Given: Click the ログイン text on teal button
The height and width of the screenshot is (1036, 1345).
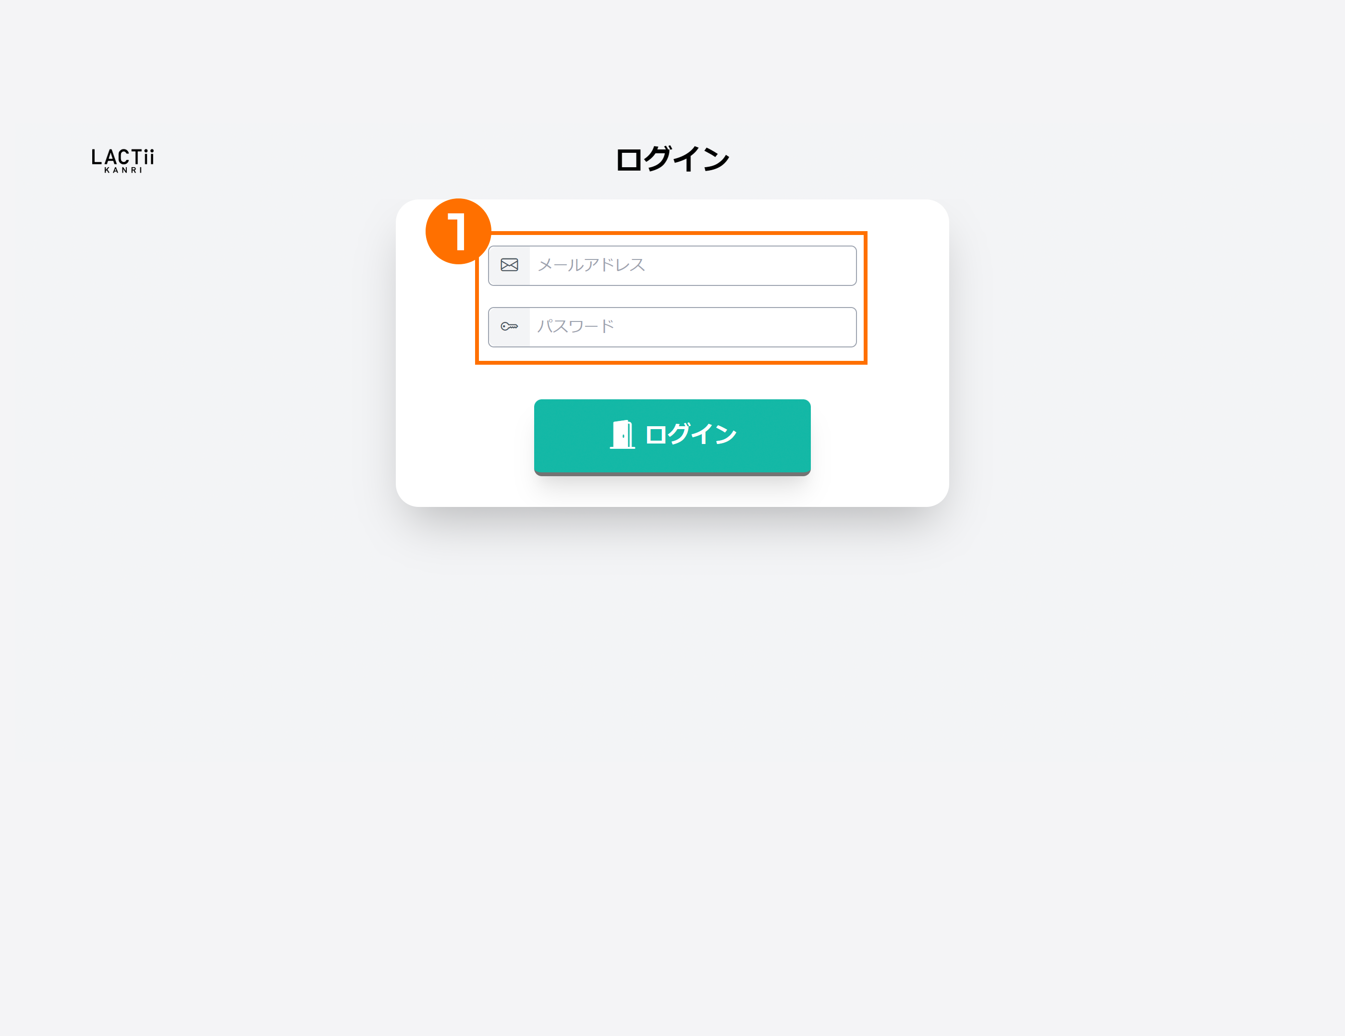Looking at the screenshot, I should point(691,434).
